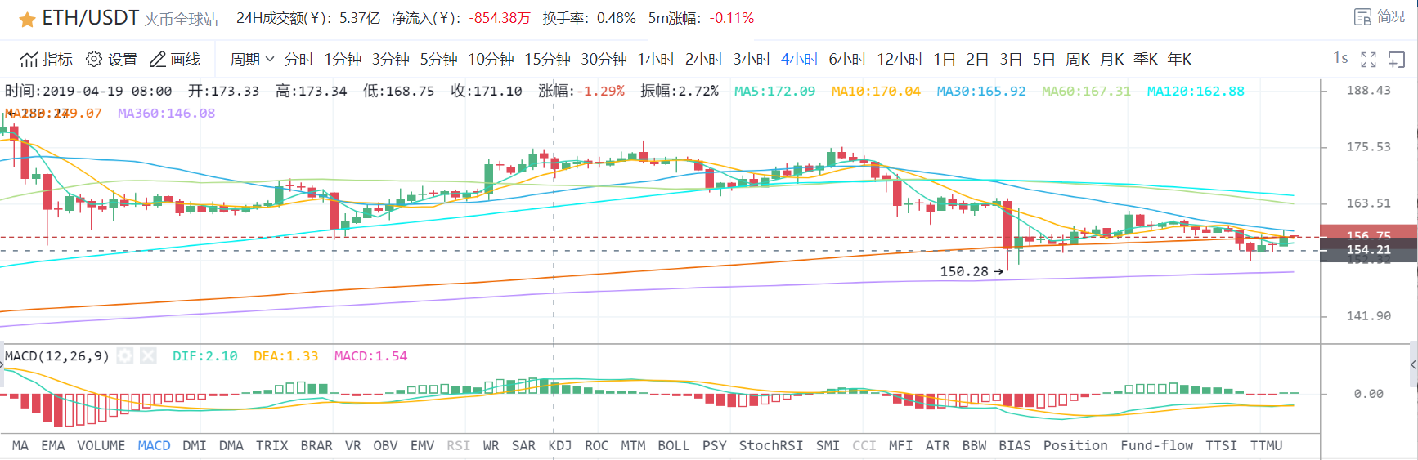Enable the SAR indicator

pos(523,445)
